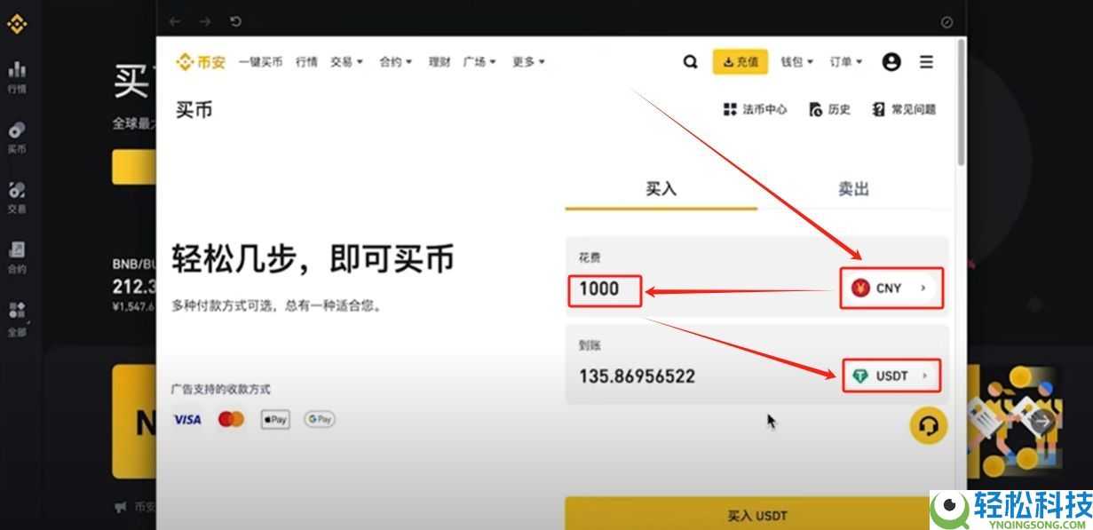Image resolution: width=1093 pixels, height=530 pixels.
Task: Click the 法币中心 grid icon
Action: click(728, 109)
